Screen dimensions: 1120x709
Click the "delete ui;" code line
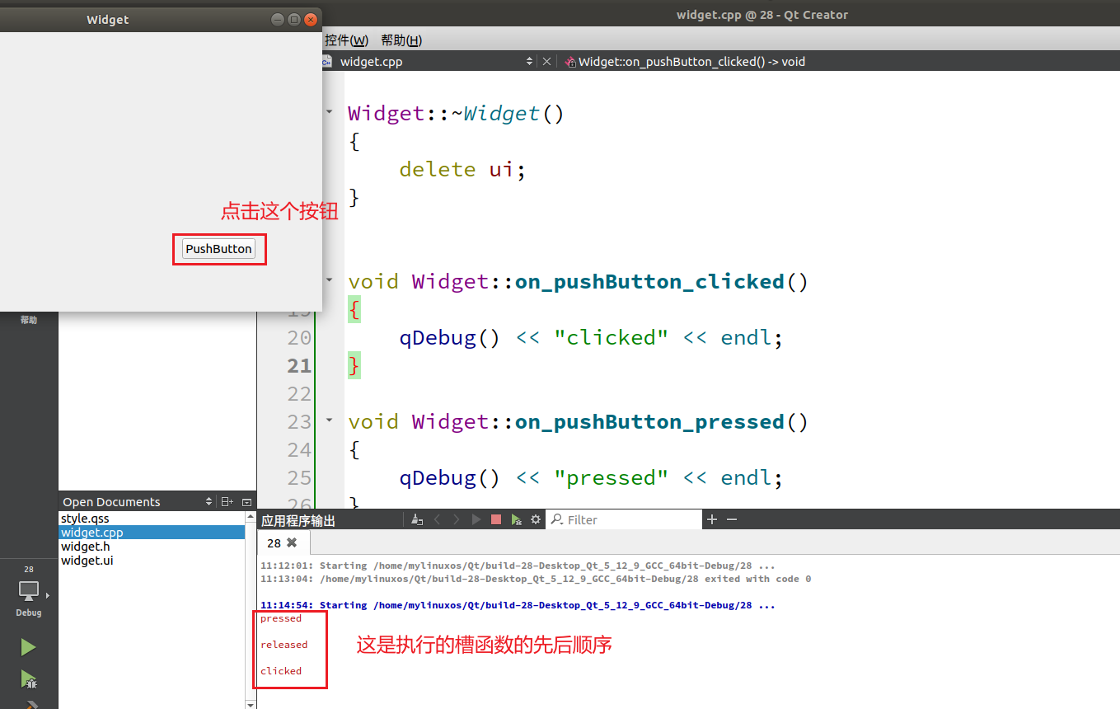(462, 169)
